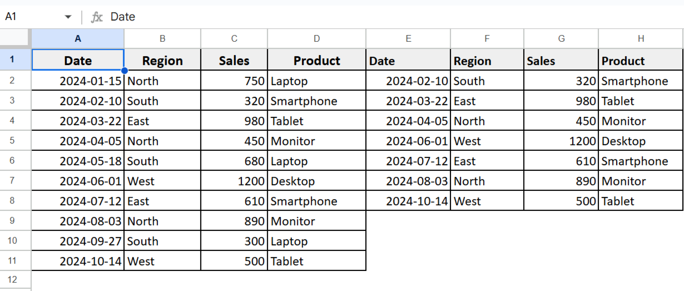Select the cell showing Smartphone in column D
This screenshot has height=291, width=684.
(316, 101)
